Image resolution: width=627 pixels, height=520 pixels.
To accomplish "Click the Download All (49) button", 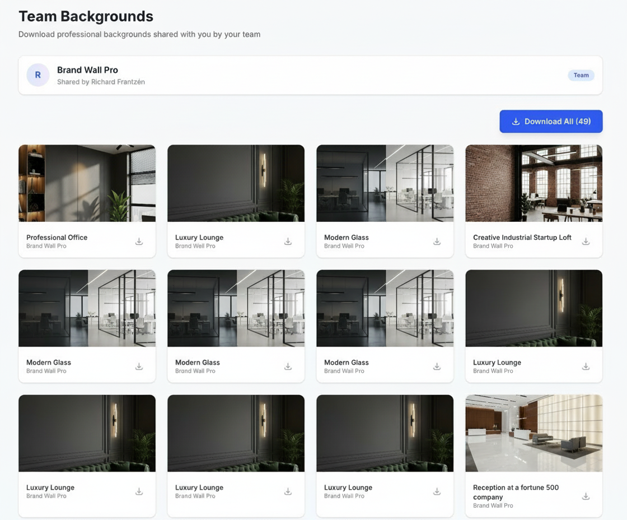I will (x=551, y=121).
